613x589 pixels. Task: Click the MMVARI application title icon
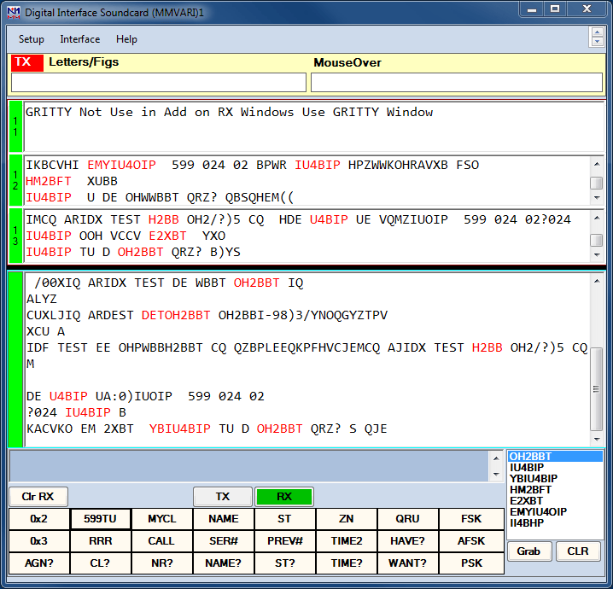pyautogui.click(x=14, y=13)
